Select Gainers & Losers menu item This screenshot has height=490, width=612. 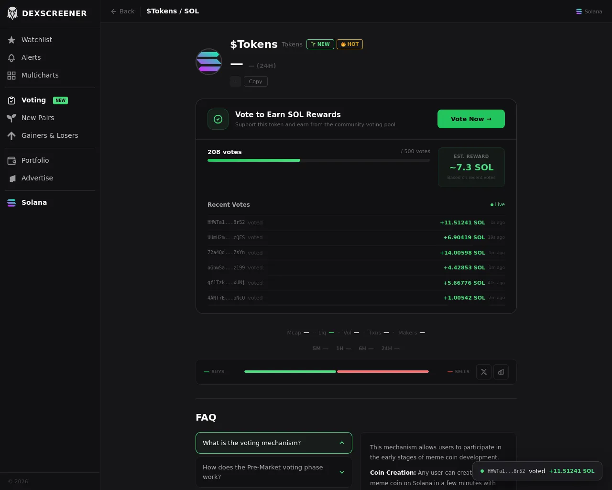[x=50, y=135]
